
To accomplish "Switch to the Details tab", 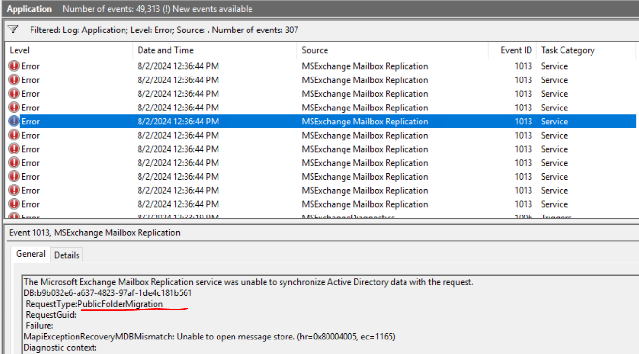I will click(67, 255).
